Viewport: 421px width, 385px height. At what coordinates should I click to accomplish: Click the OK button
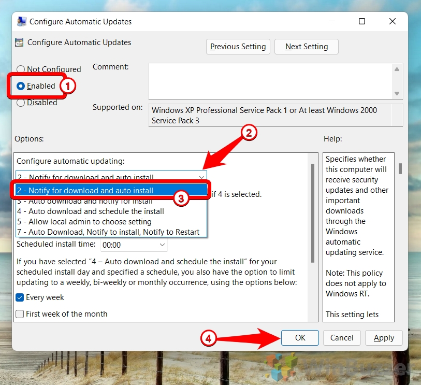click(x=300, y=338)
